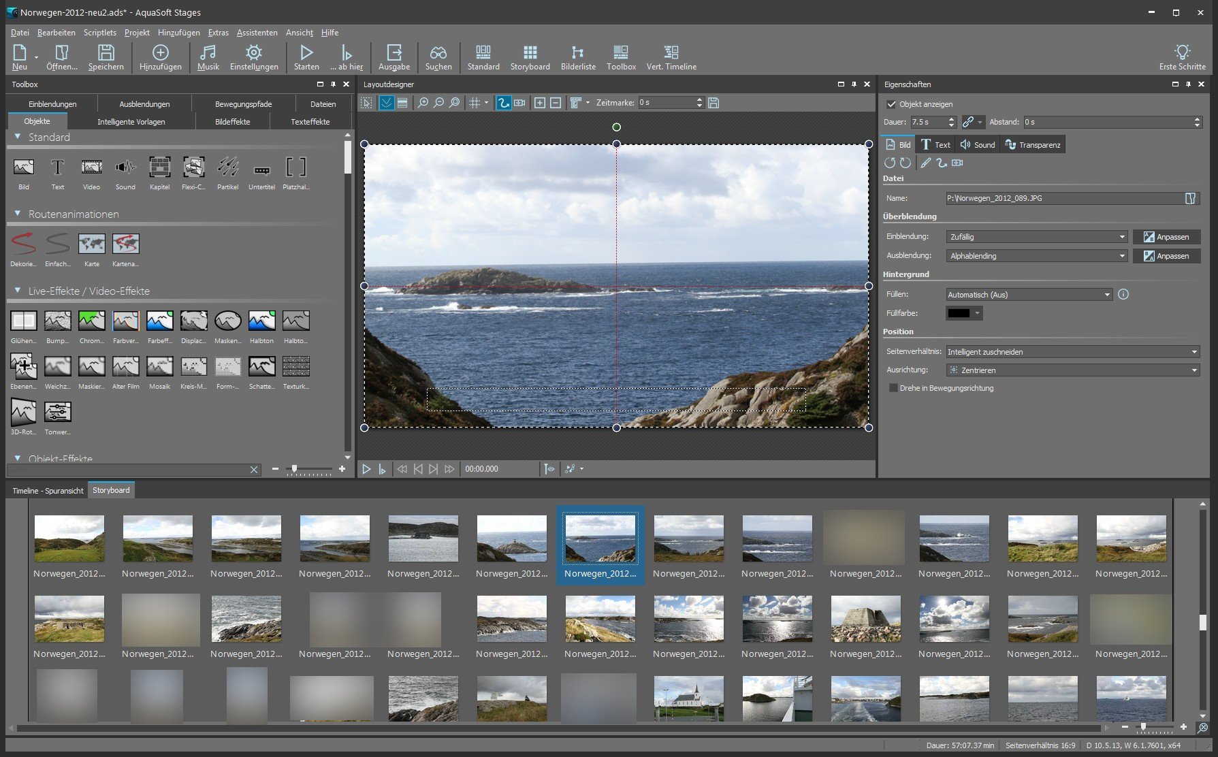Open the Einblendung dropdown showing Zufällig
The image size is (1218, 757).
point(1036,237)
